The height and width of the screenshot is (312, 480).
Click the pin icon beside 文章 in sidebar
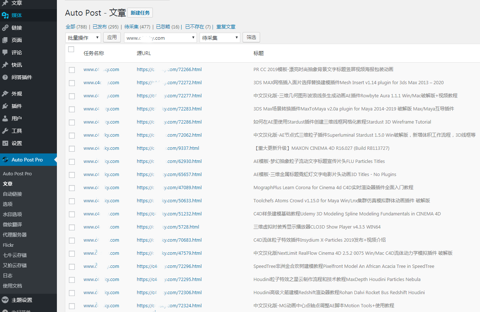pyautogui.click(x=5, y=3)
